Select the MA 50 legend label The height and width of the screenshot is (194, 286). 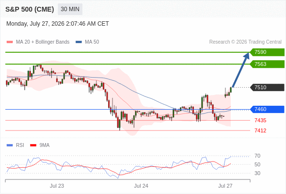[x=92, y=42]
